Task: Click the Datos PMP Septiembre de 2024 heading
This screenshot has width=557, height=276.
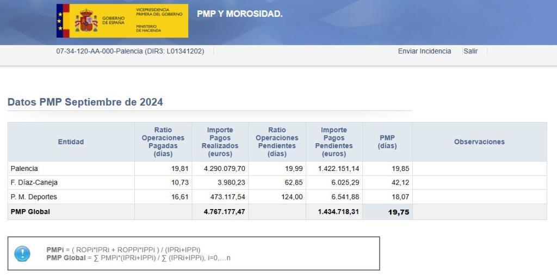Action: coord(85,102)
